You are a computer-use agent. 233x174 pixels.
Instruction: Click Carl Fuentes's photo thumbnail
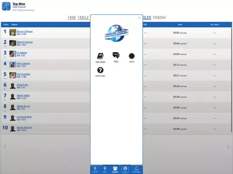coord(13,75)
